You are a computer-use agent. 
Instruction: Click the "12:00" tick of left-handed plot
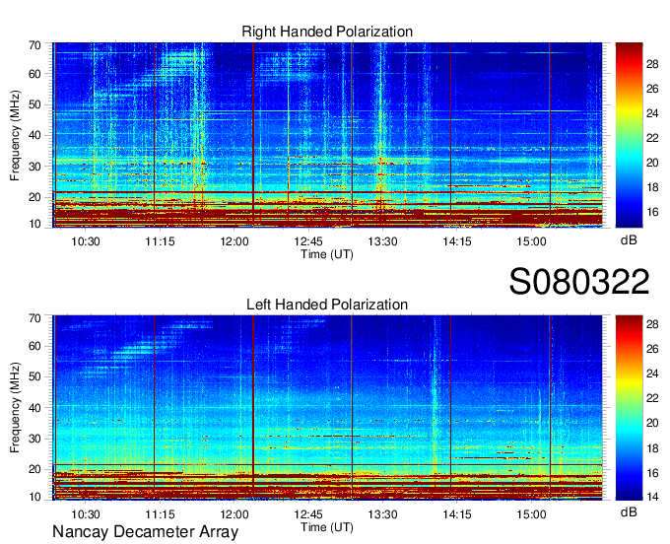pyautogui.click(x=234, y=514)
